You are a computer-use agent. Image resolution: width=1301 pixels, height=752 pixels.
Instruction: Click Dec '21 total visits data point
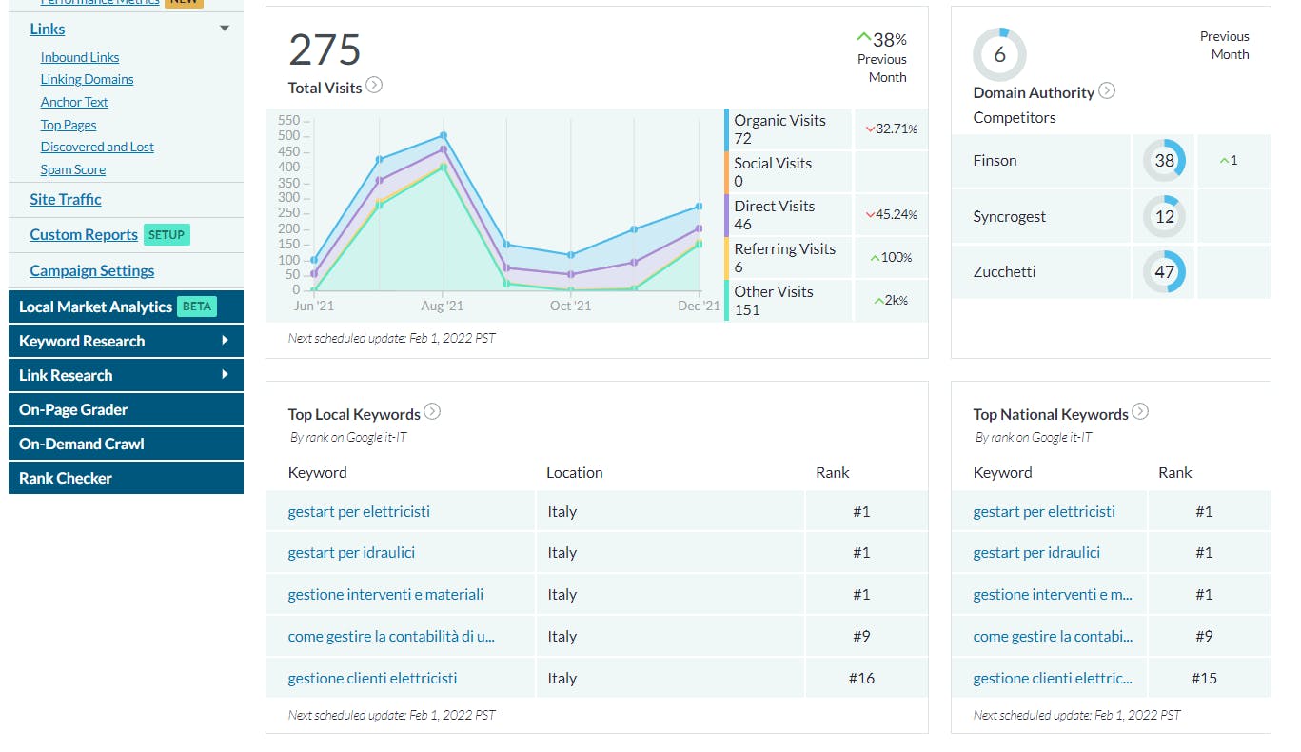pos(699,206)
